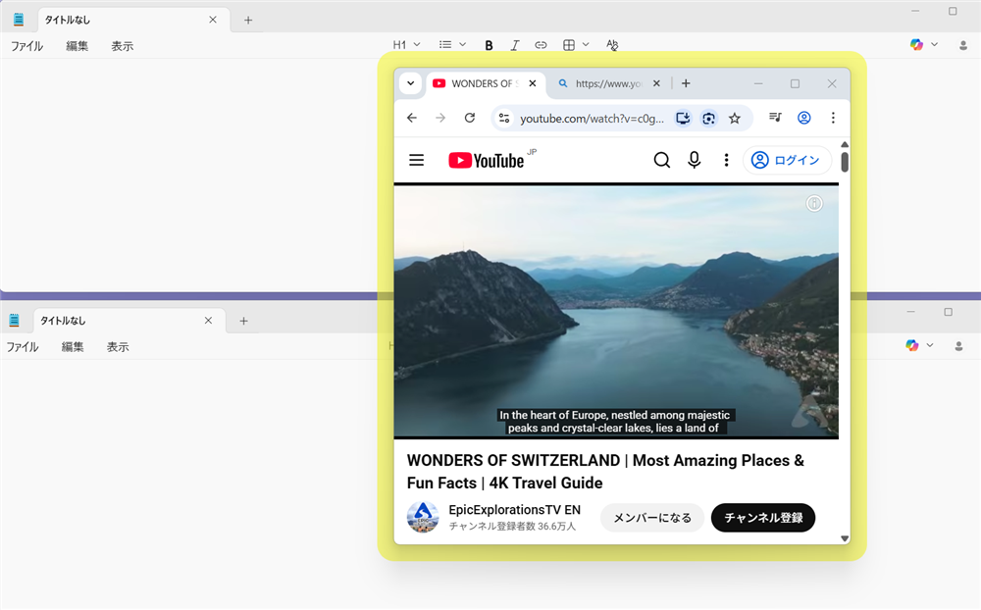The height and width of the screenshot is (610, 981).
Task: Toggle bold formatting in the Notepad toolbar
Action: [x=489, y=44]
